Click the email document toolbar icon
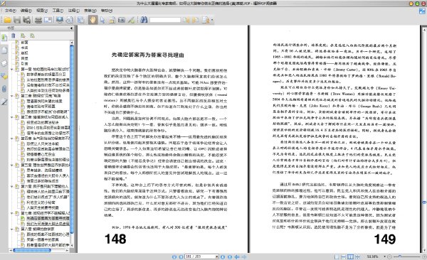The image size is (427, 260). pos(48,20)
